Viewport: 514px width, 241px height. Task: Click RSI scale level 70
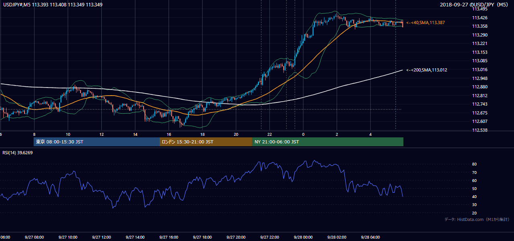474,172
